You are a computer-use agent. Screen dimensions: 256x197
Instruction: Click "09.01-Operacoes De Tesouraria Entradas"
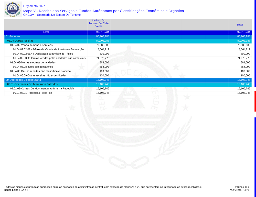[32, 84]
